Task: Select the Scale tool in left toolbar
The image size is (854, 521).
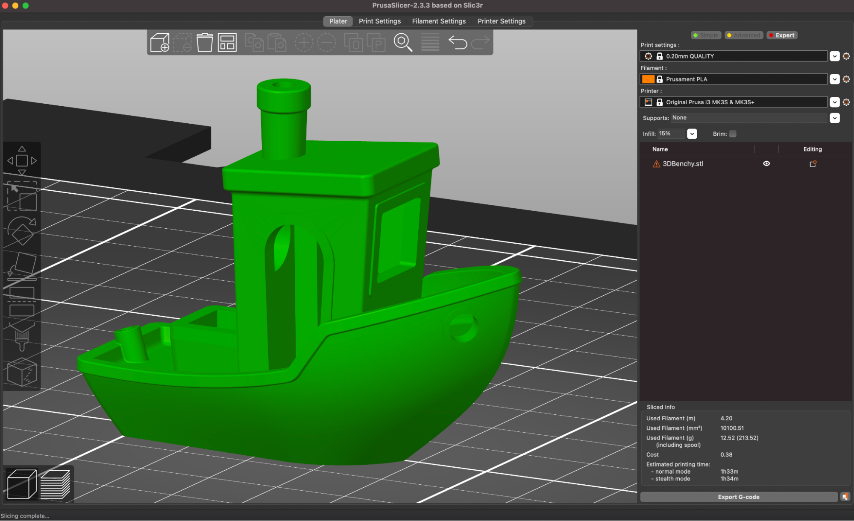Action: 22,196
